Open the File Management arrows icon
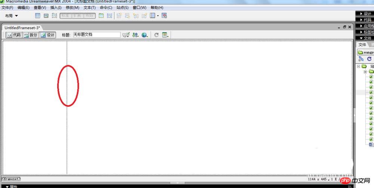 click(135, 35)
